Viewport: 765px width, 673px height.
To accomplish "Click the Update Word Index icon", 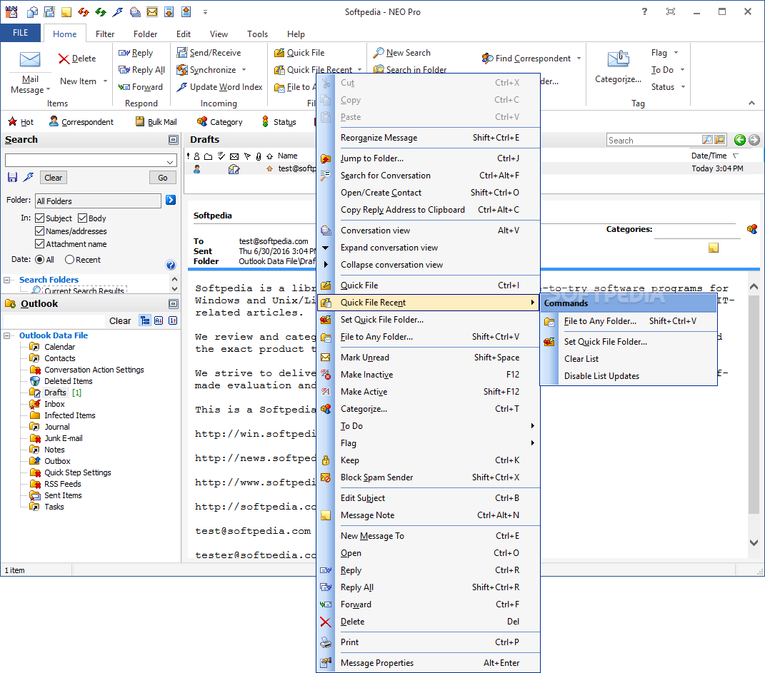I will [x=182, y=87].
